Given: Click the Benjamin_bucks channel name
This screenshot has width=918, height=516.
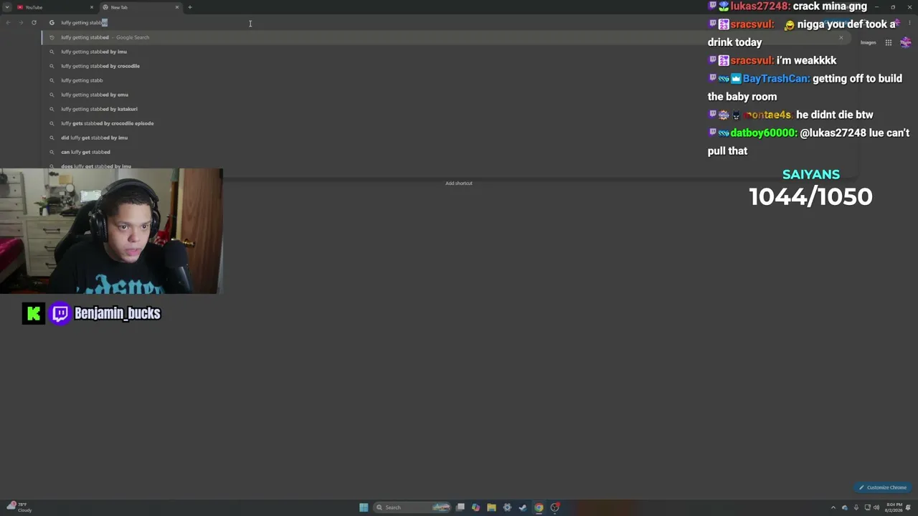Looking at the screenshot, I should tap(118, 313).
